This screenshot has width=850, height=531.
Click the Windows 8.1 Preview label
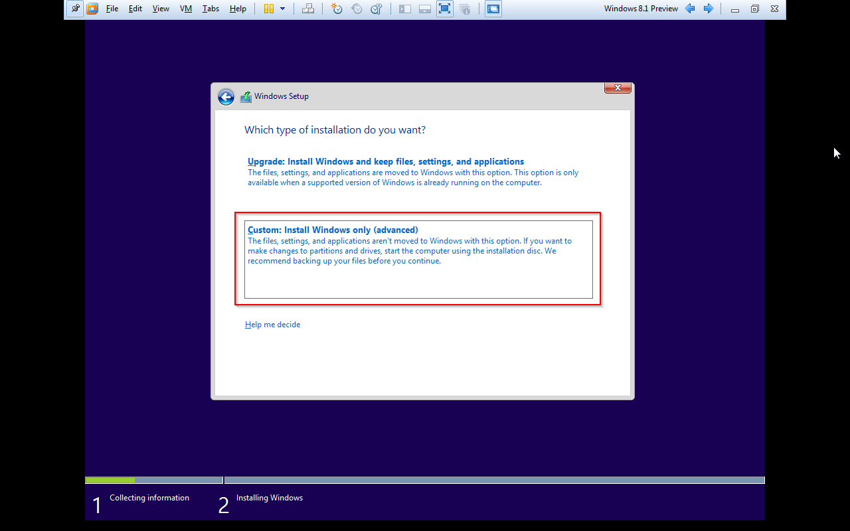[641, 9]
